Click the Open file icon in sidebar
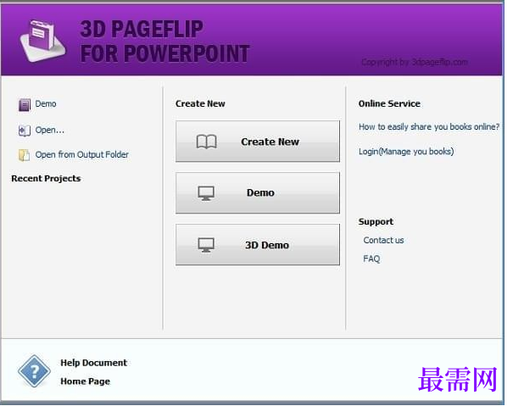 pyautogui.click(x=25, y=131)
